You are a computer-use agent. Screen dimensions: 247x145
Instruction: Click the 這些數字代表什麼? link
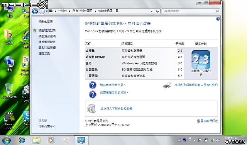click(112, 85)
